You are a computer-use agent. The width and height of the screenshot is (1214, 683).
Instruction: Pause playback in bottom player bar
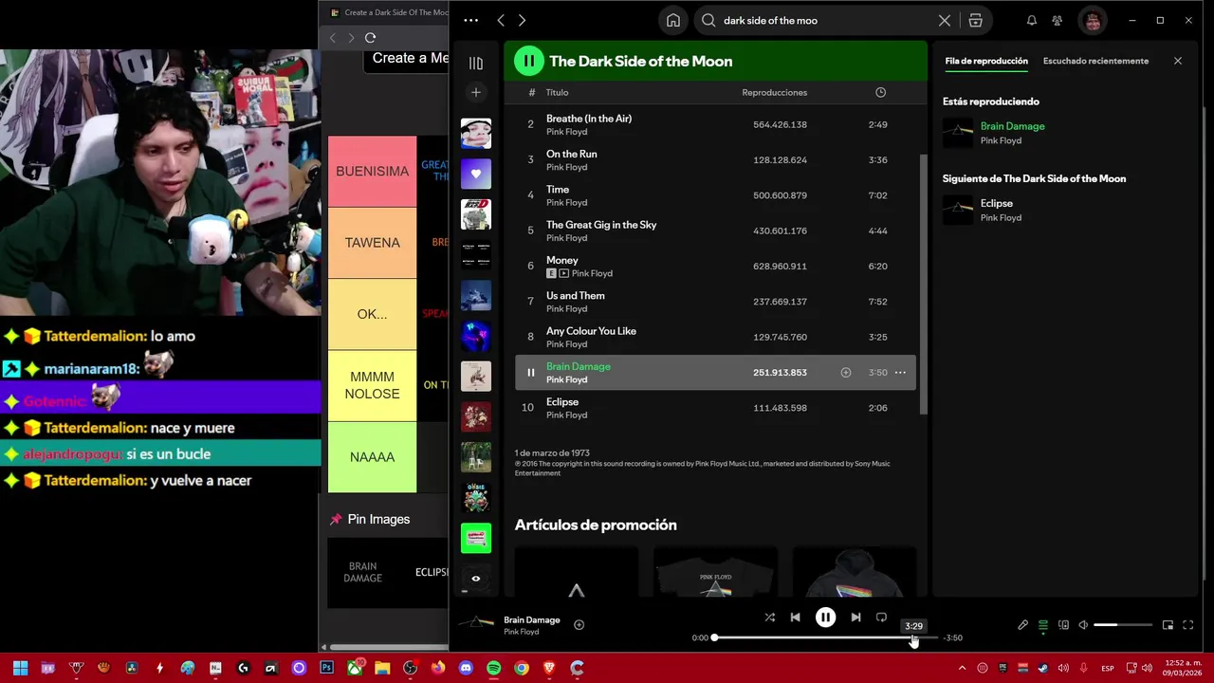(825, 618)
